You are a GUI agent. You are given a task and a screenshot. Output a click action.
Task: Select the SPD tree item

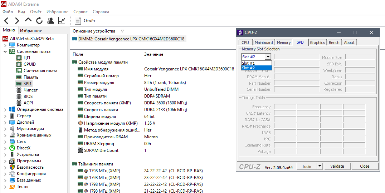(x=24, y=84)
